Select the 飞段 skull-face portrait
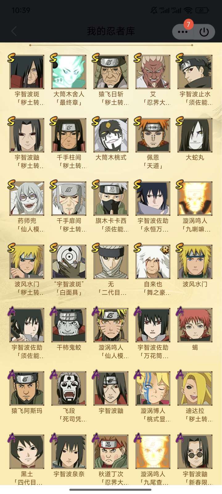222x494 pixels. coord(69,388)
